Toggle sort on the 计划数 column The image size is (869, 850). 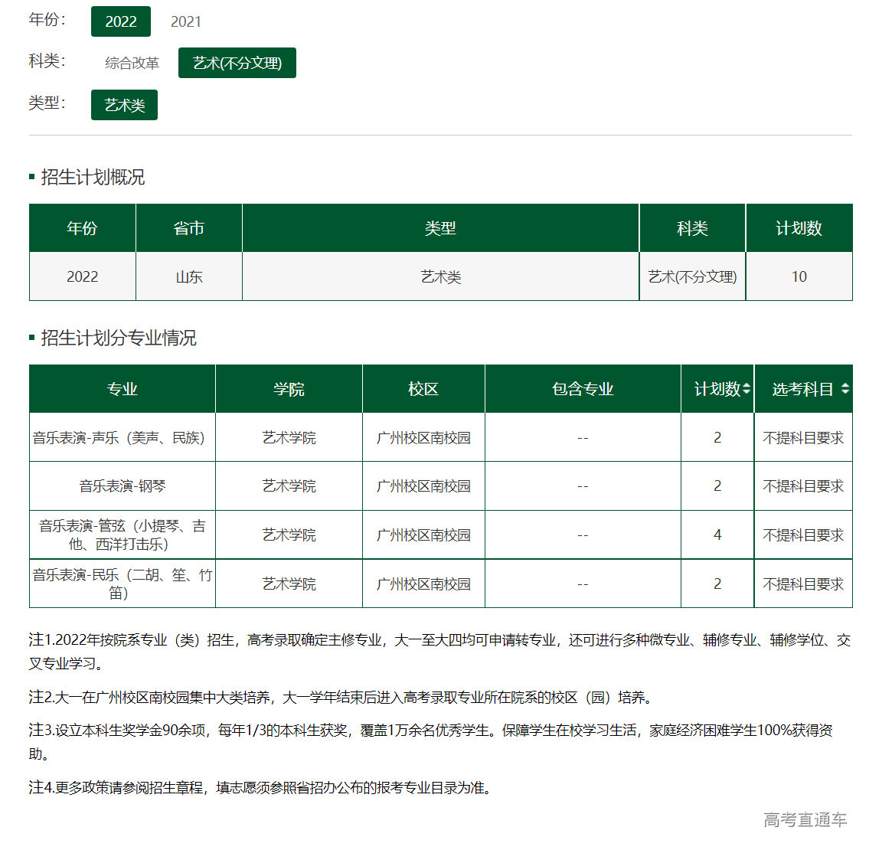pos(746,389)
